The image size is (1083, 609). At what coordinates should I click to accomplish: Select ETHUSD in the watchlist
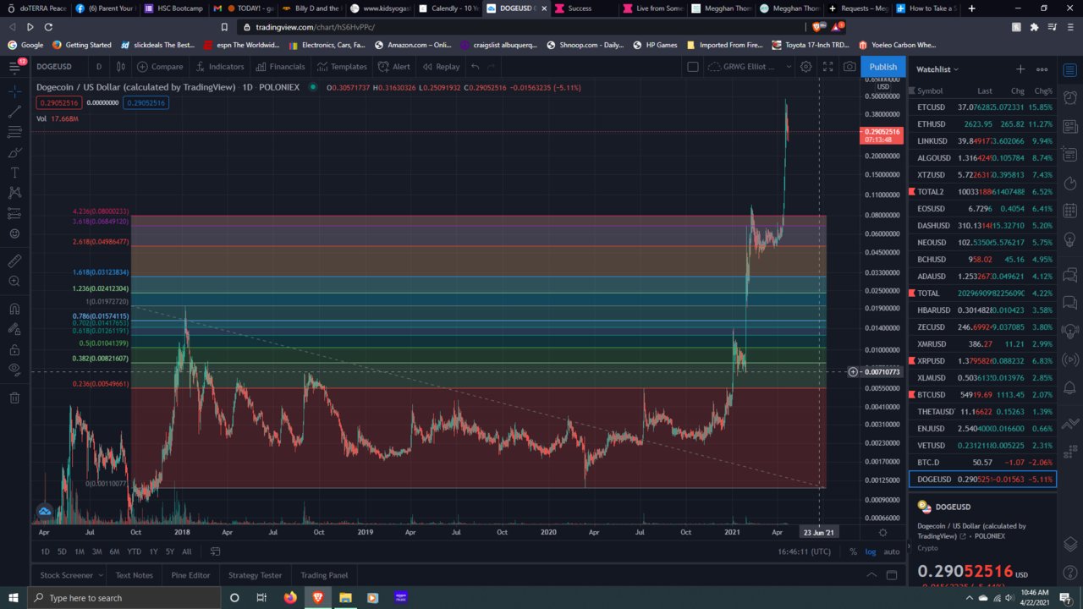click(982, 124)
